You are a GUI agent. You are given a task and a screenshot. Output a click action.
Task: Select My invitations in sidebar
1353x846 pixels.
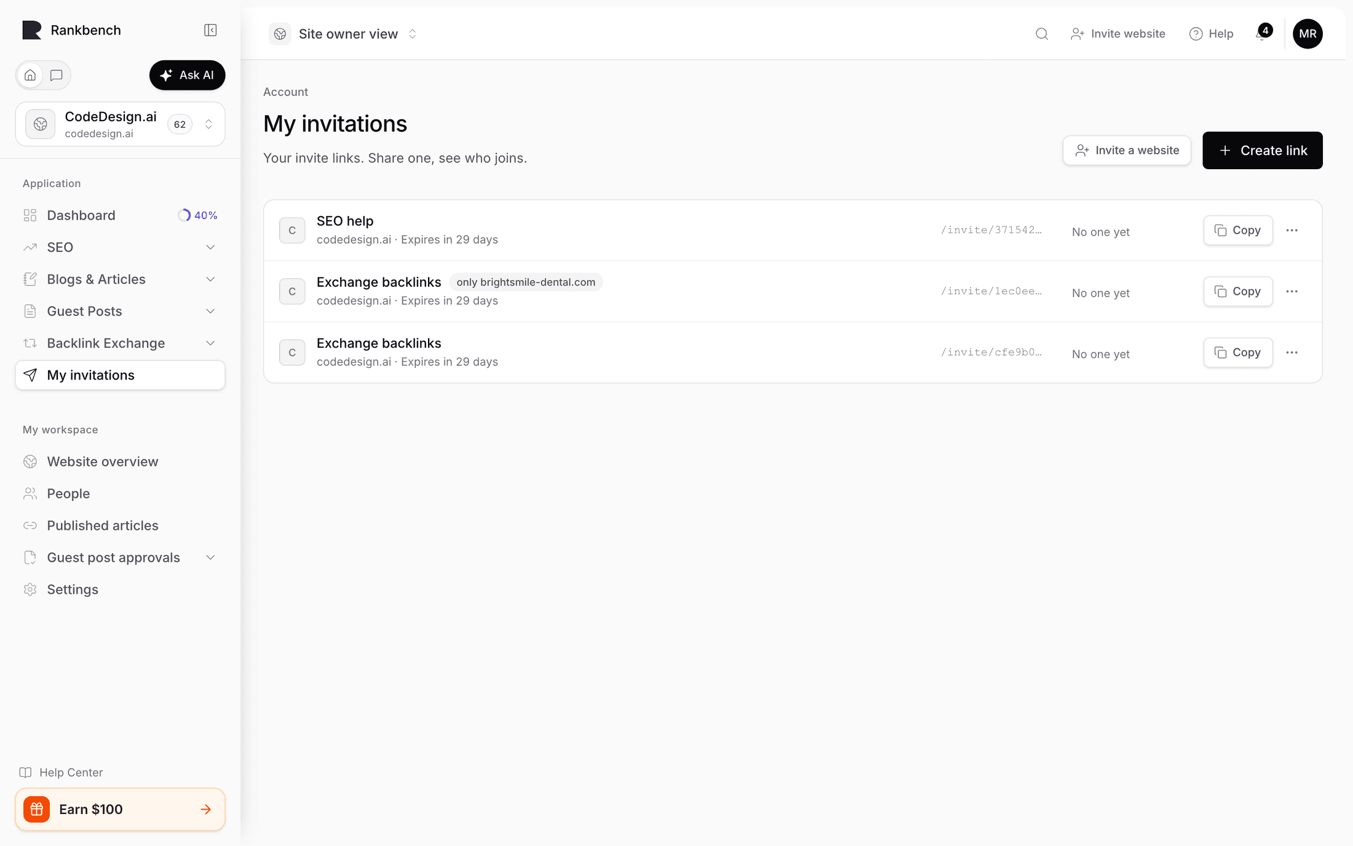(120, 375)
